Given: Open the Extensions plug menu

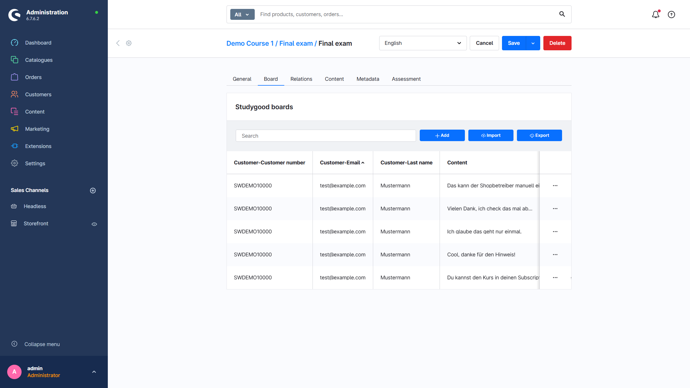Looking at the screenshot, I should [38, 146].
